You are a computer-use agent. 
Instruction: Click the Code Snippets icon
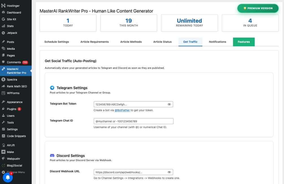3,136
